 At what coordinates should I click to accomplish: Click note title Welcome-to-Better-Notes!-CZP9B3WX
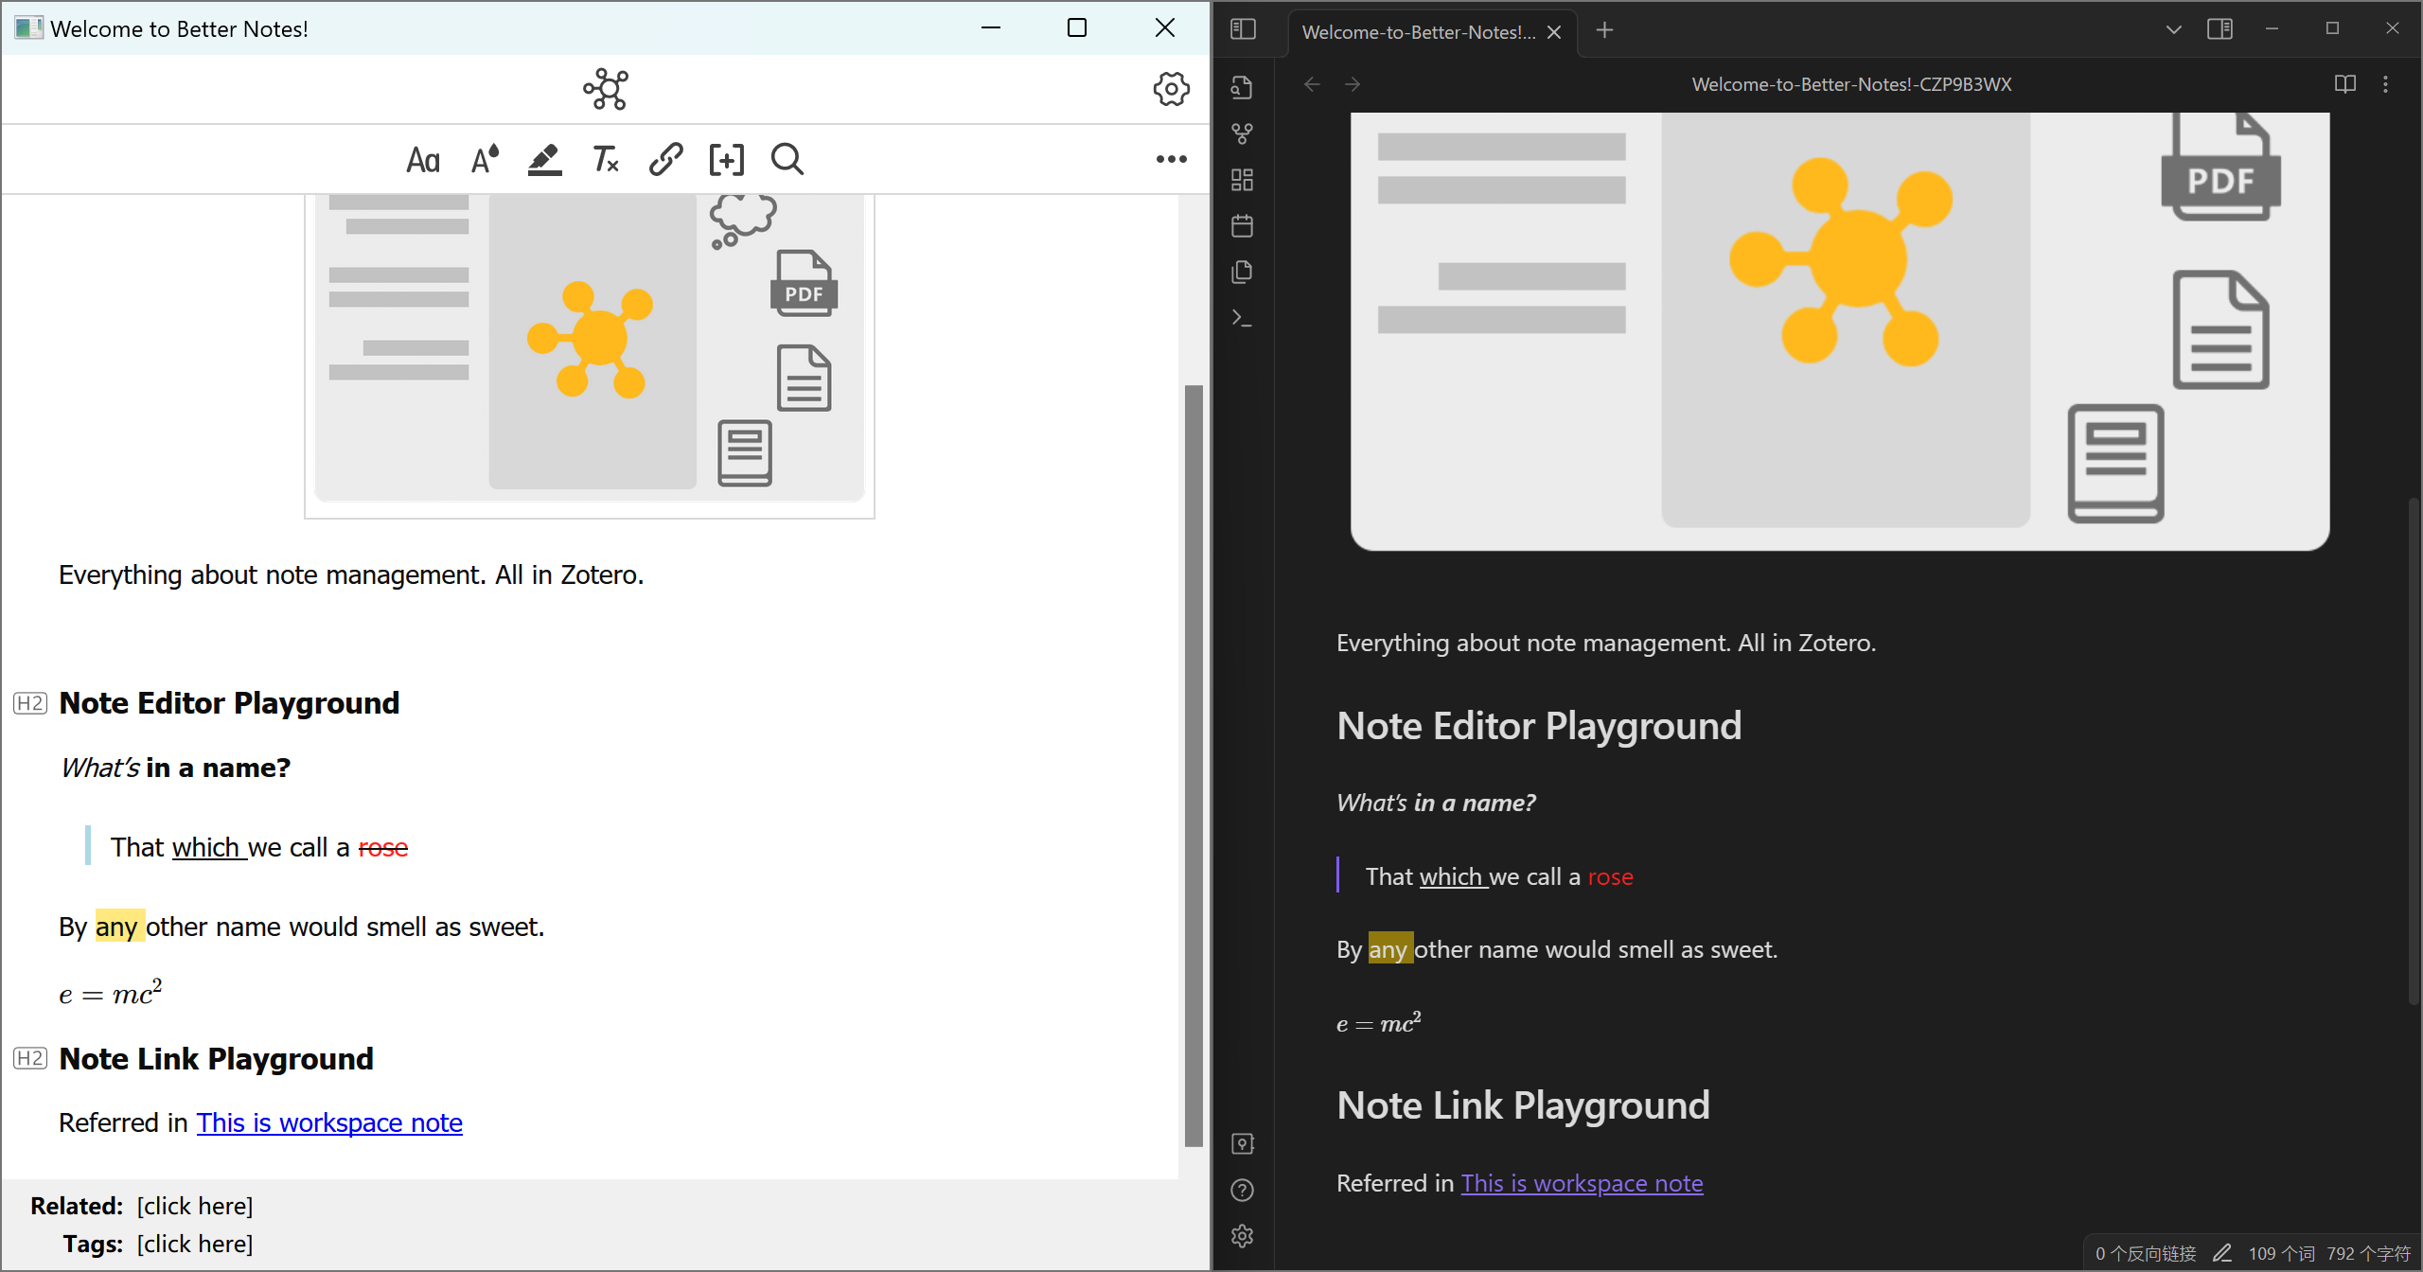(1851, 84)
